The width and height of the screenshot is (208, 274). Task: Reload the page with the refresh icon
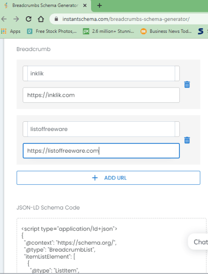pos(29,19)
